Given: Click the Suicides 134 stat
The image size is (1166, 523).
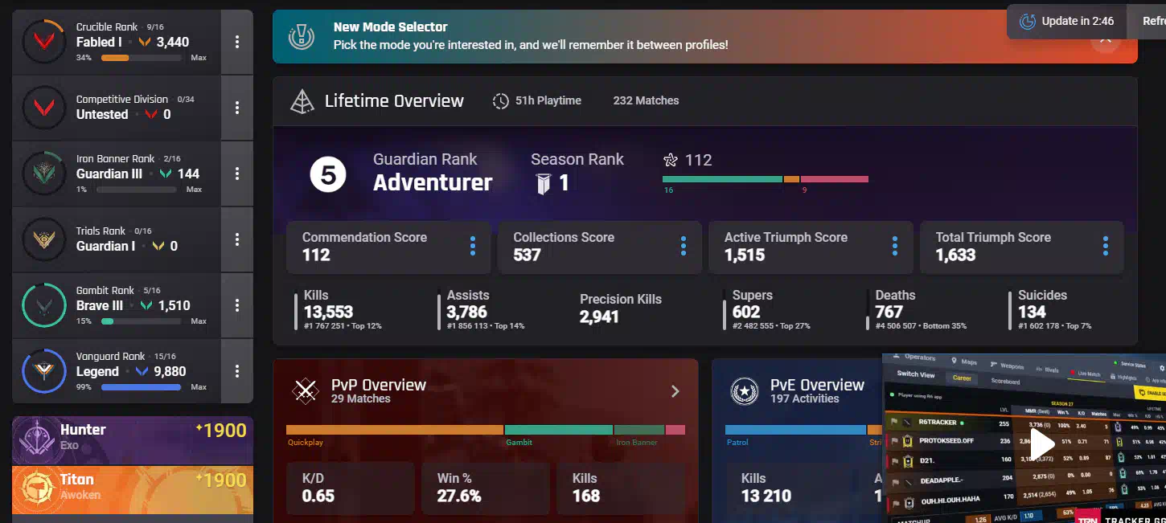Looking at the screenshot, I should [1050, 309].
